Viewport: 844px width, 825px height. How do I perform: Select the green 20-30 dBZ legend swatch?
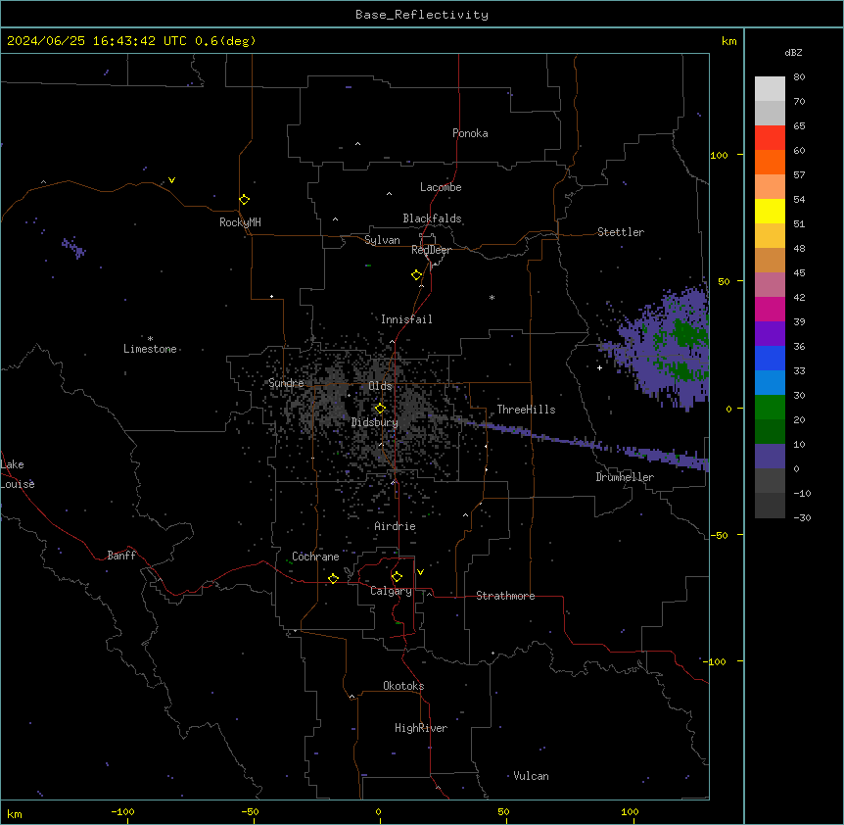tap(770, 408)
